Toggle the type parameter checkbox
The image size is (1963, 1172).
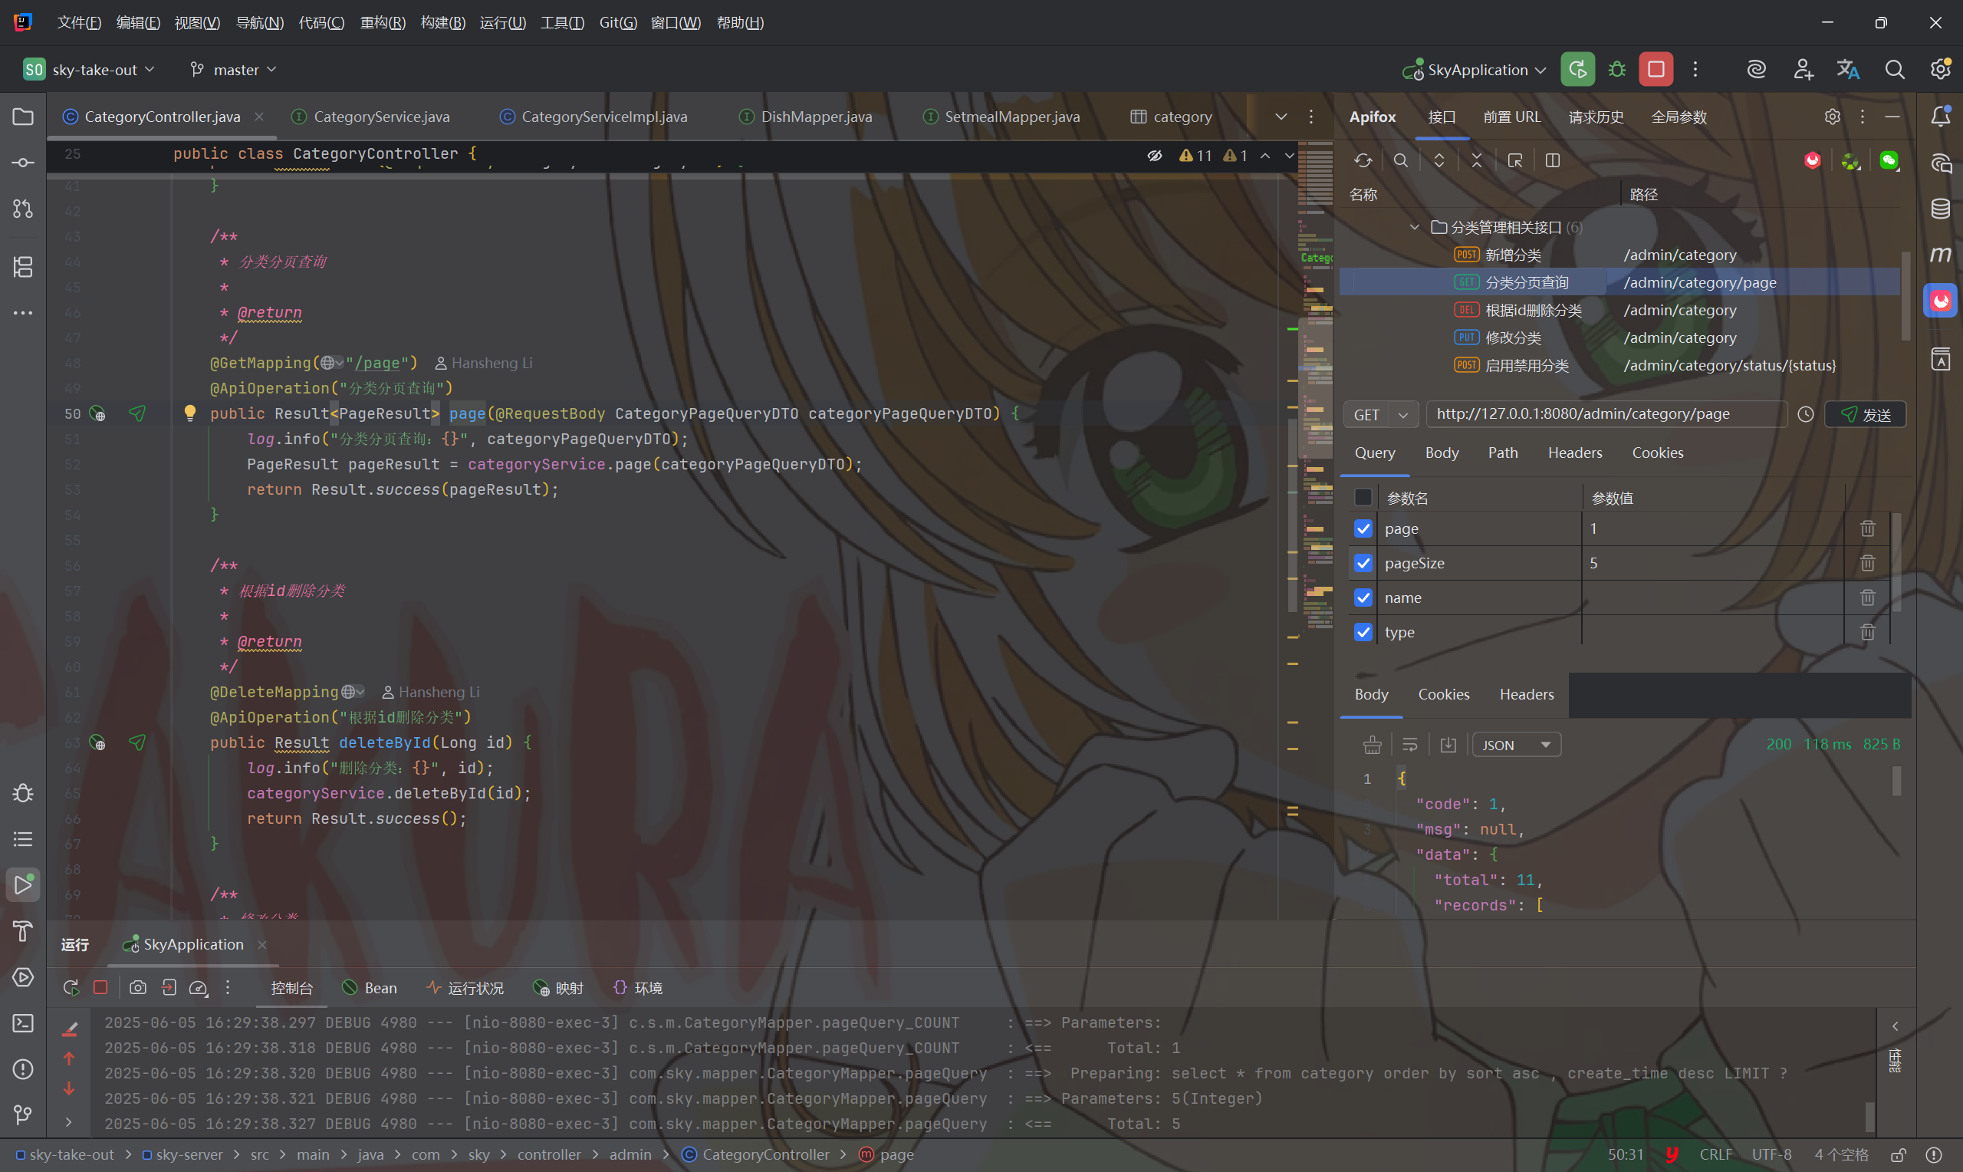(x=1363, y=632)
